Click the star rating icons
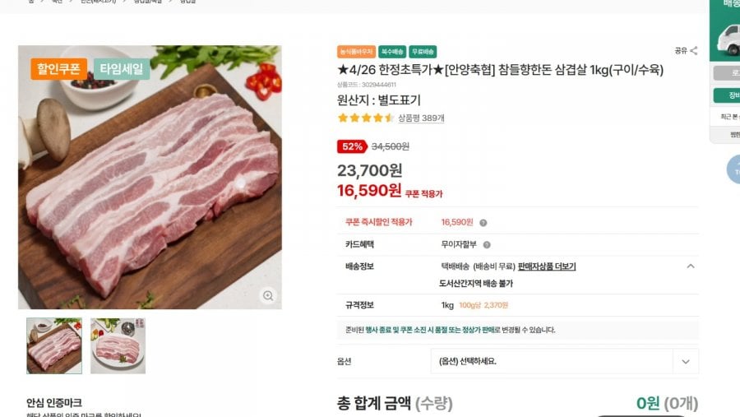Viewport: 740px width, 417px height. coord(365,118)
